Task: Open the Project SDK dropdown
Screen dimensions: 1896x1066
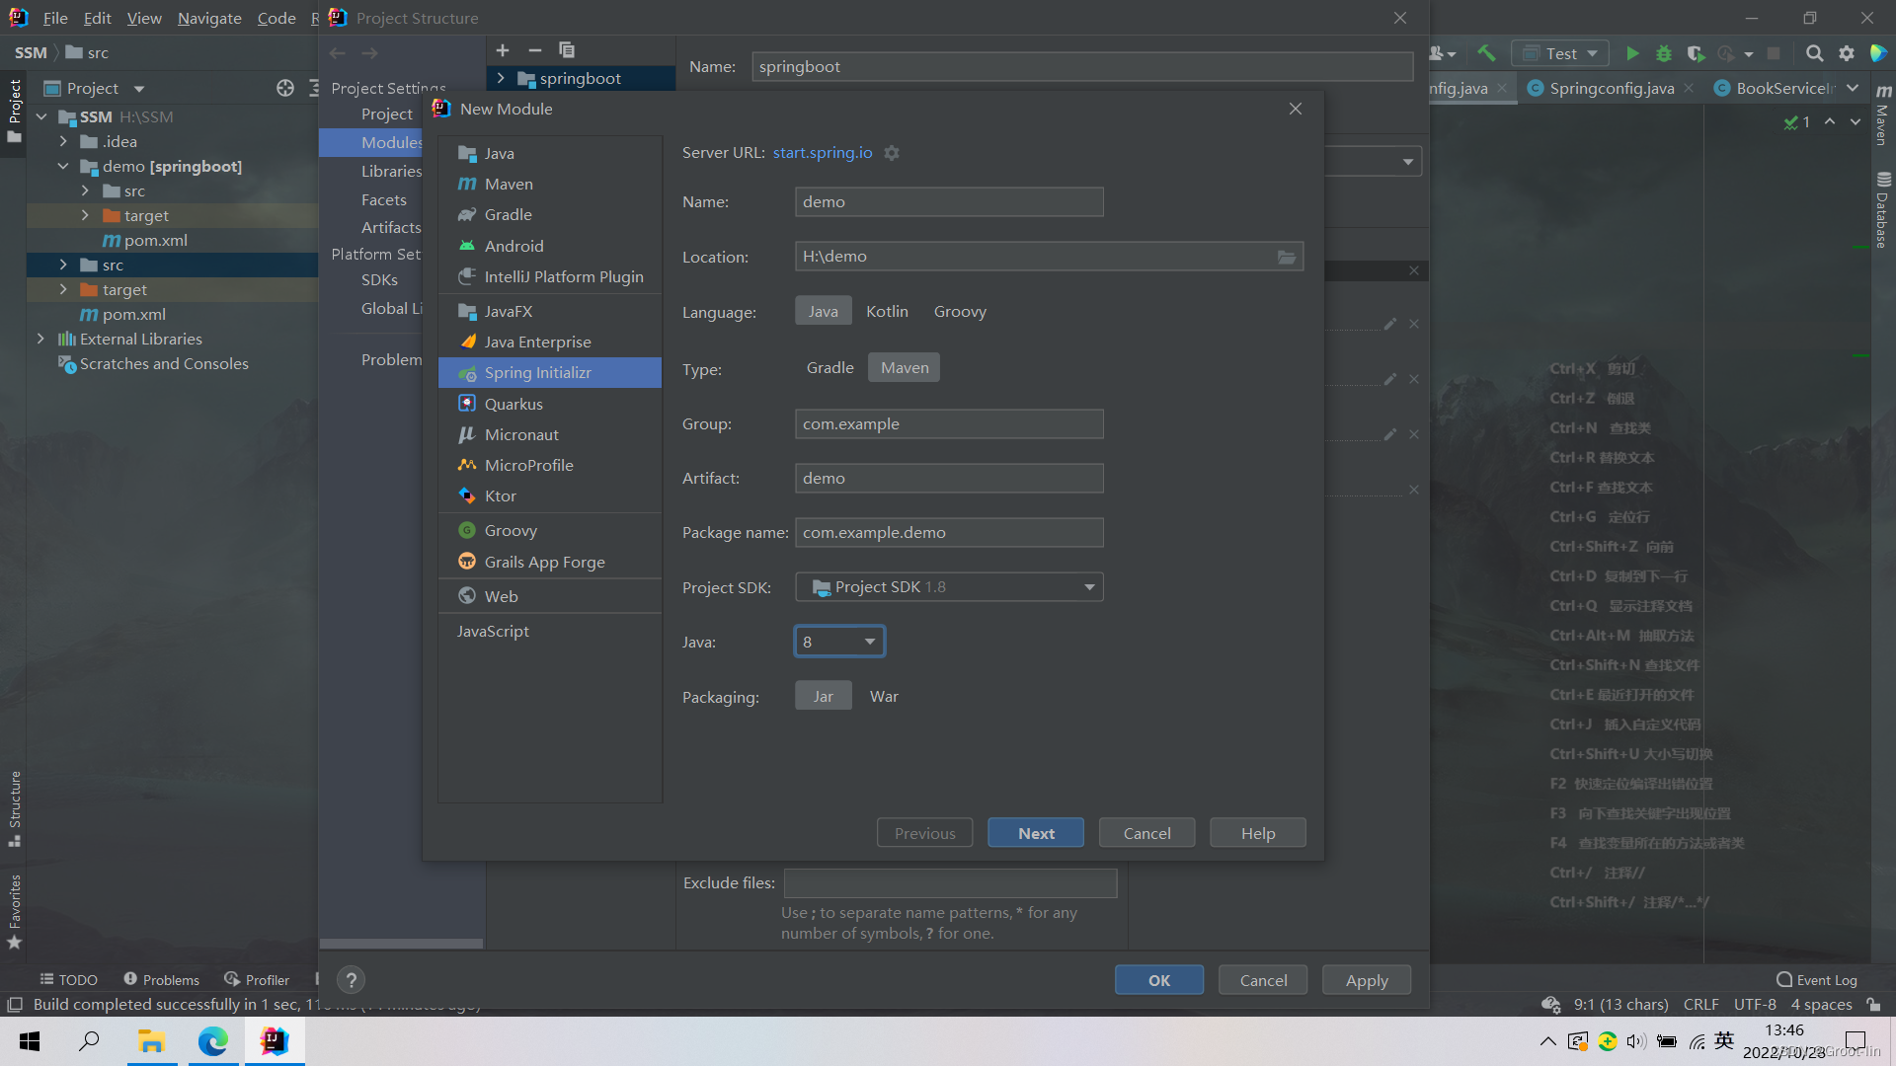Action: [x=949, y=587]
